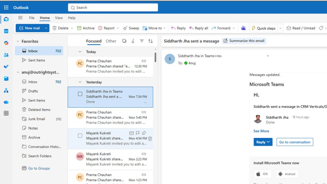The height and width of the screenshot is (184, 327).
Task: Collapse the Yesterday message group
Action: pyautogui.click(x=80, y=82)
